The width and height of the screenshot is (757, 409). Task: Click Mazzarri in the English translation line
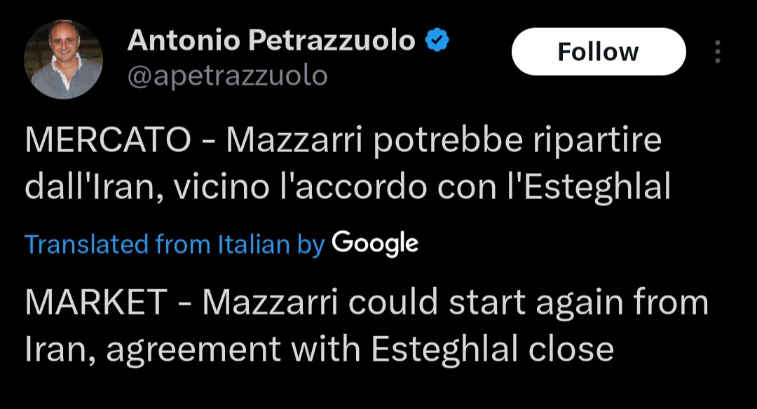pyautogui.click(x=270, y=303)
